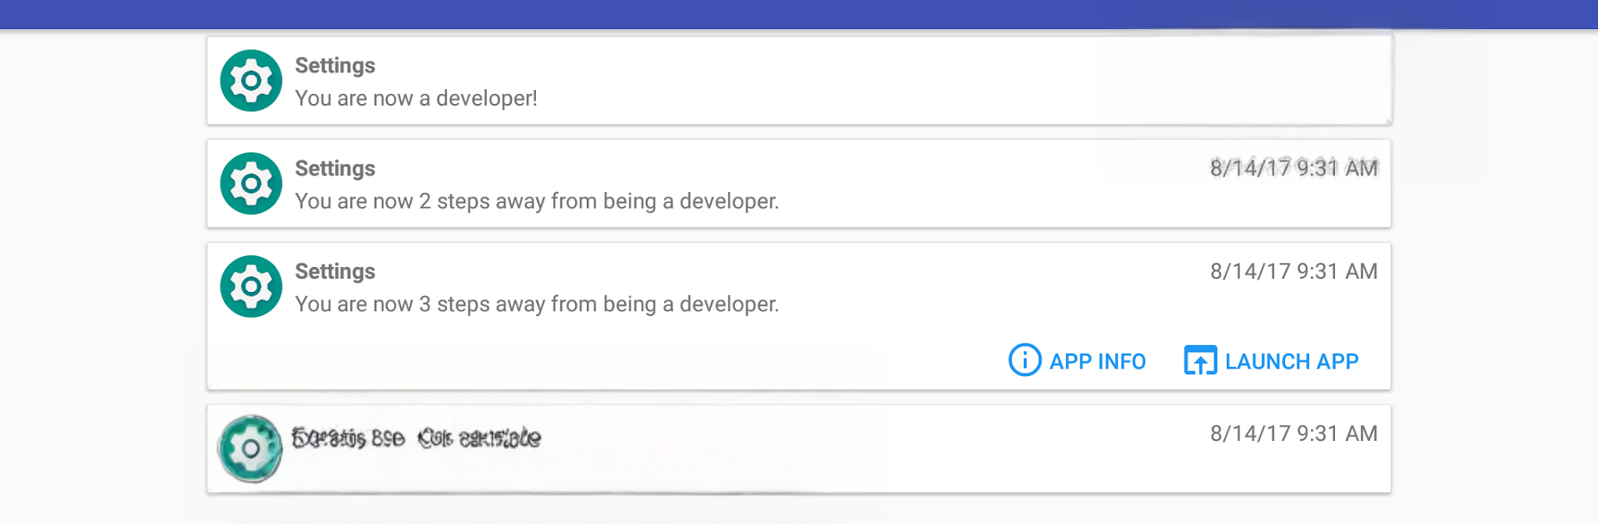This screenshot has width=1598, height=524.
Task: Tap the blurred title text of the bottom notification
Action: click(x=416, y=437)
